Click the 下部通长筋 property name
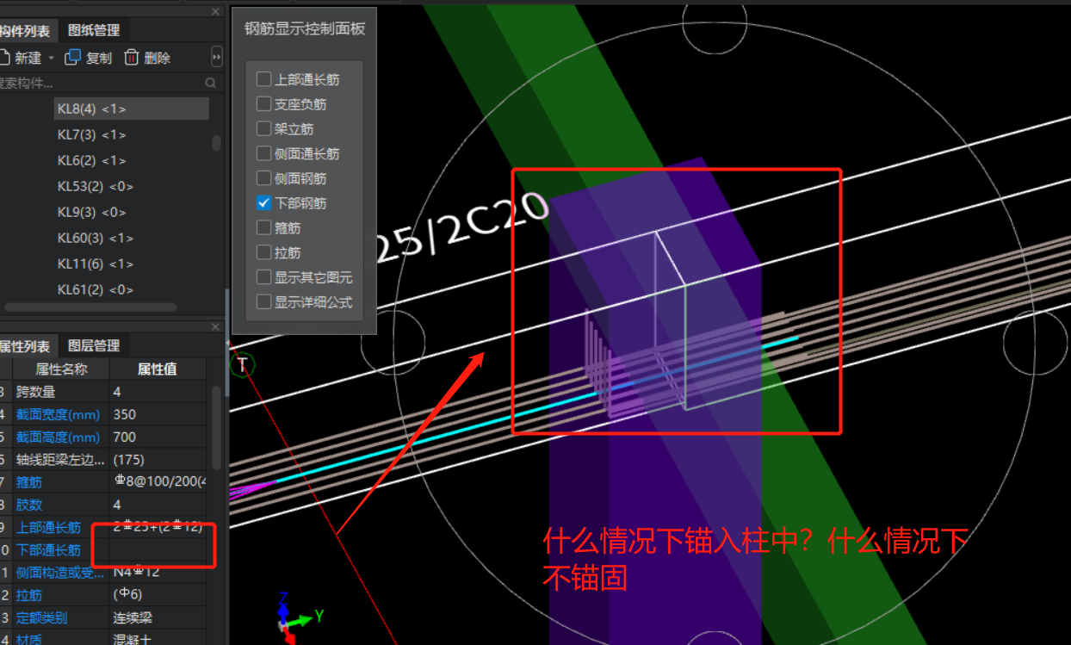The width and height of the screenshot is (1071, 645). coord(48,549)
